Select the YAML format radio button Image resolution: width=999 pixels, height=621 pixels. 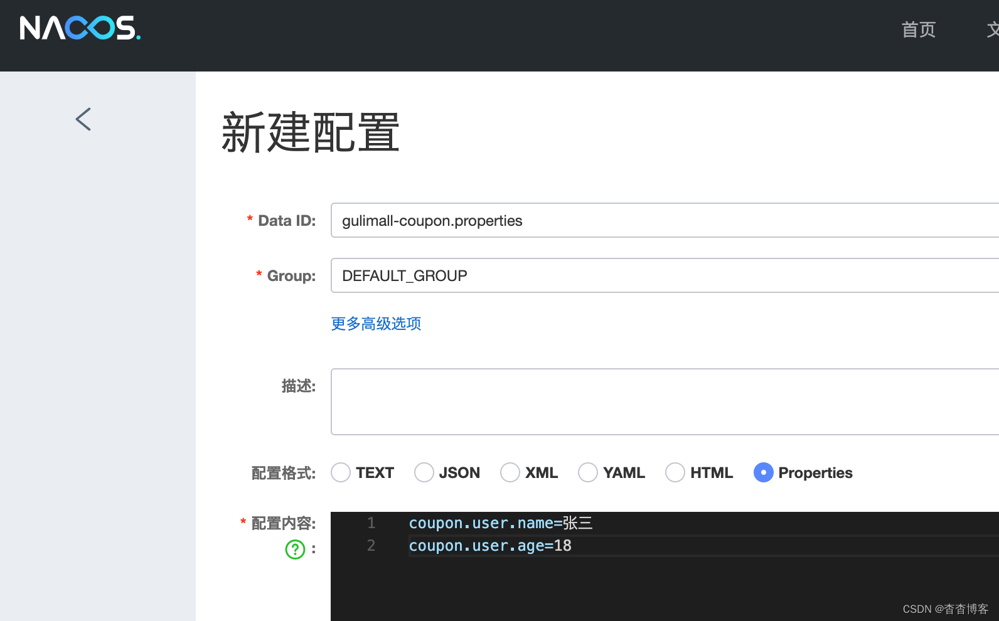pyautogui.click(x=588, y=472)
